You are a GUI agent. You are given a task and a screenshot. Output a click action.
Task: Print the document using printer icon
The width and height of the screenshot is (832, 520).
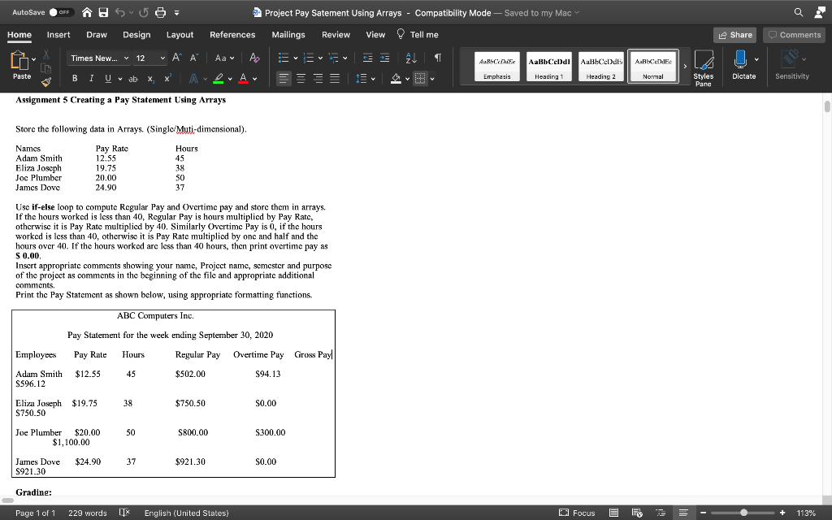(160, 13)
